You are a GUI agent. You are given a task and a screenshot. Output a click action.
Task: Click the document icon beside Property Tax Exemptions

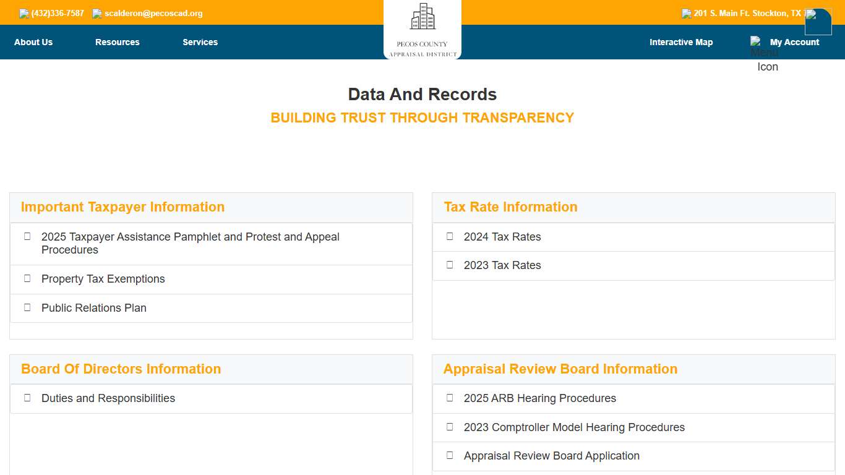[27, 278]
